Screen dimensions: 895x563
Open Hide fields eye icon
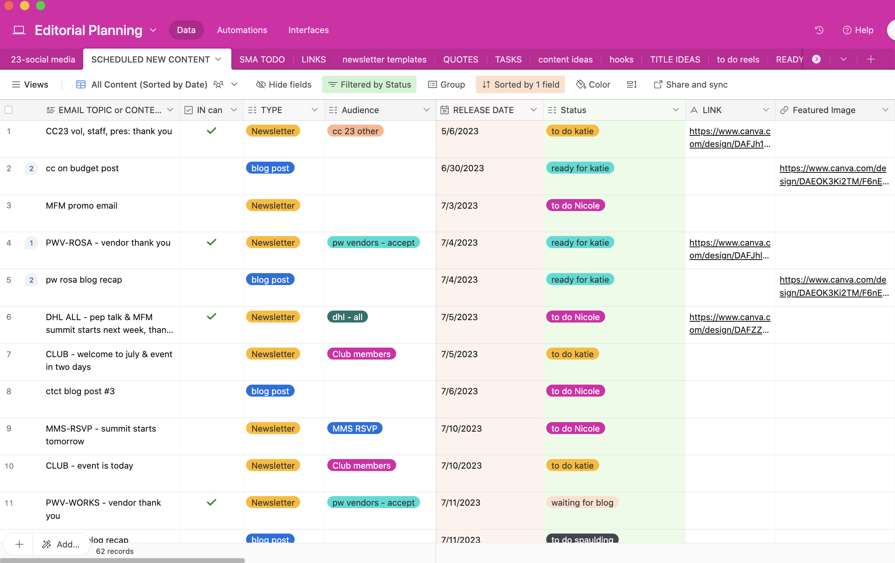point(261,84)
